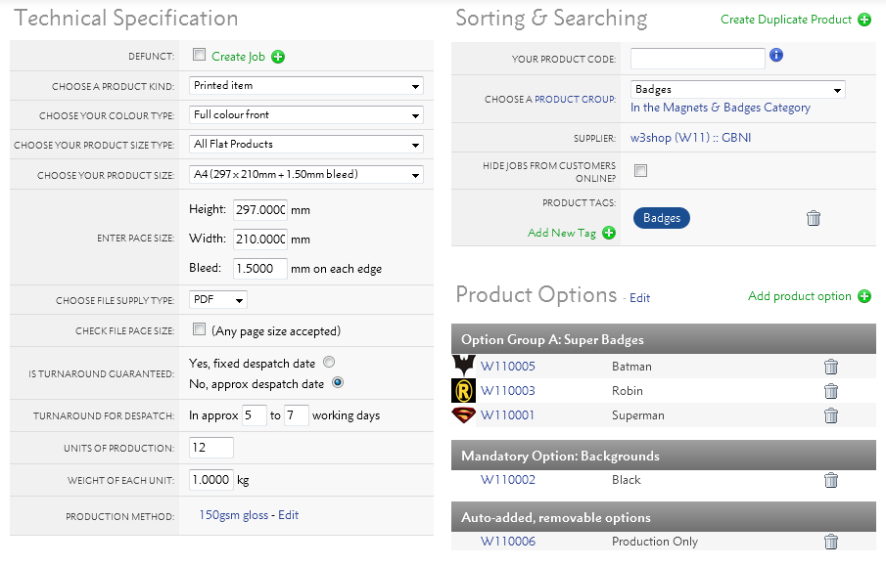Click the 150gsm gloss - Edit link

249,515
